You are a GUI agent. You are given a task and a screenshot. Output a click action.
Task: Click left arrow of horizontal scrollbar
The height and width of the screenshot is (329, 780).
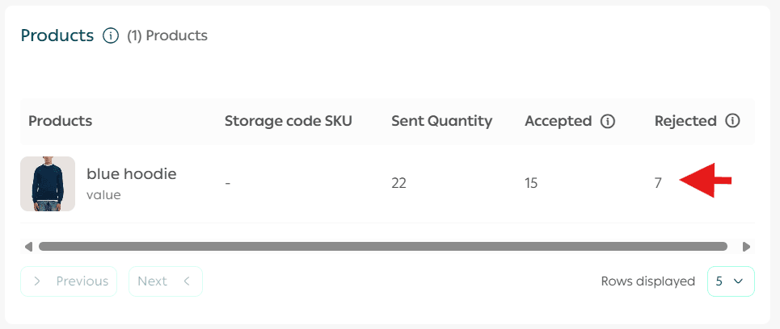28,247
